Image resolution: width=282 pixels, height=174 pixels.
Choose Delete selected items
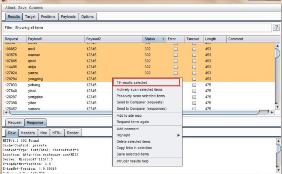pos(133,141)
